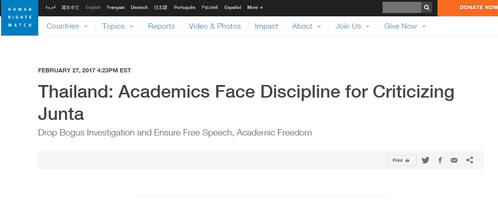Share article on Twitter
This screenshot has height=216, width=498.
click(x=426, y=160)
